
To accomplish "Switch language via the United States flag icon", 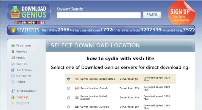I will [16, 23].
